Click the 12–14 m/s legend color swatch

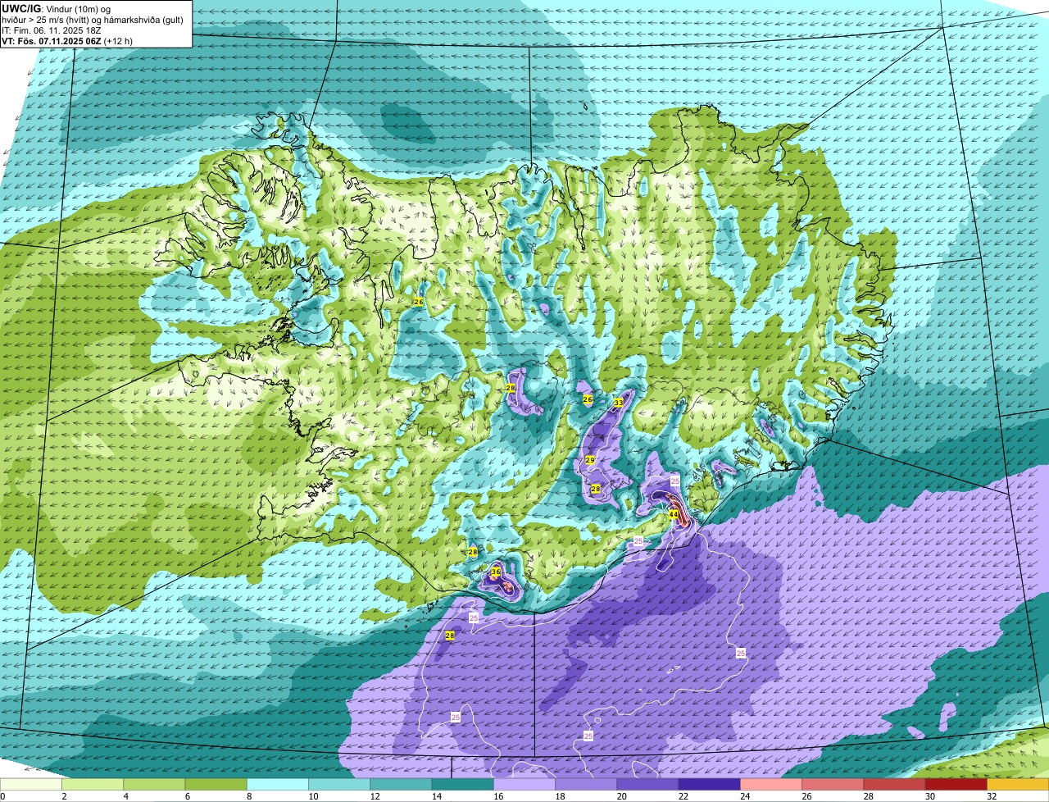(401, 785)
